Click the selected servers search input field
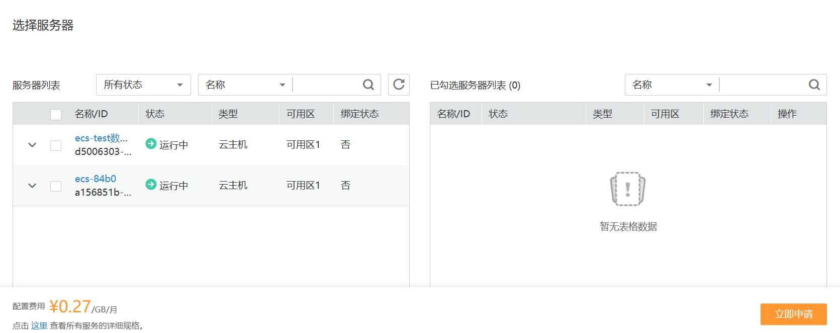This screenshot has height=333, width=840. [763, 85]
